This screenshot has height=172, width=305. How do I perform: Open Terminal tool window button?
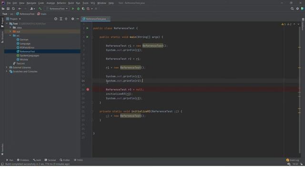click(50, 160)
